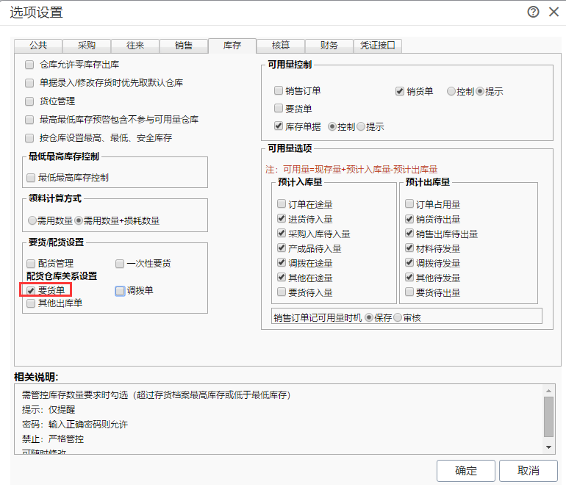Click the 确定 button
The height and width of the screenshot is (487, 566).
tap(465, 470)
